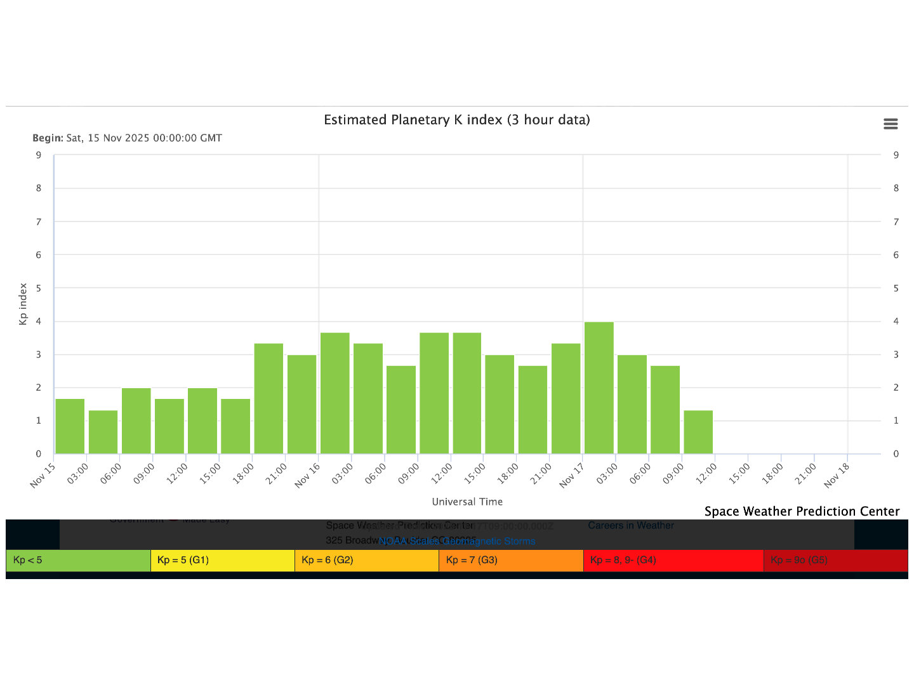Click the tallest bar starting at Nov 17
The width and height of the screenshot is (914, 685).
pos(599,388)
